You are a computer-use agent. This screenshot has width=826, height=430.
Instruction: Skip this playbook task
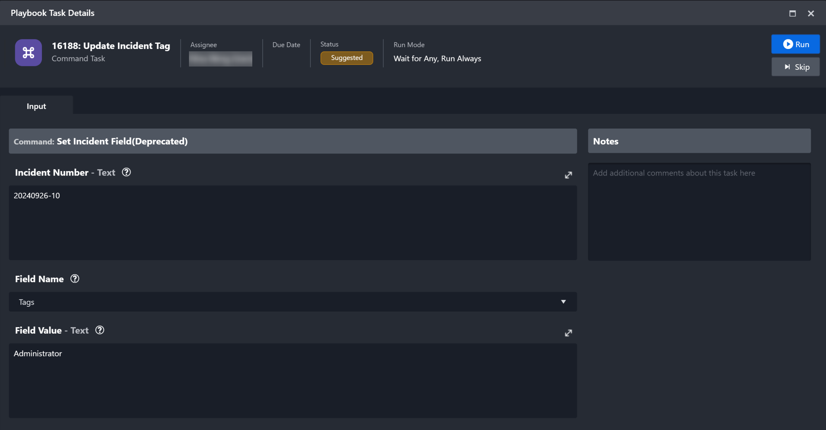coord(795,67)
